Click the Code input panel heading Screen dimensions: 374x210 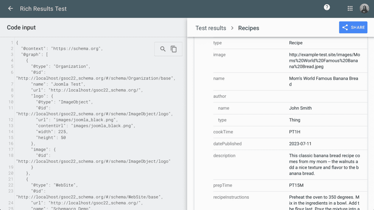(x=21, y=27)
